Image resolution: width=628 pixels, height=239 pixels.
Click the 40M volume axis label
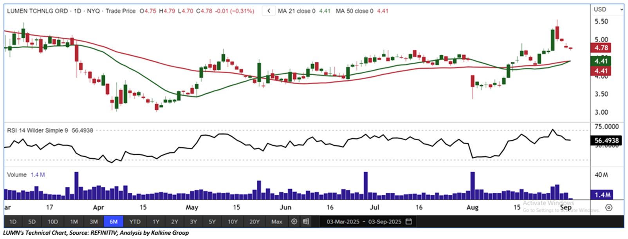click(601, 175)
